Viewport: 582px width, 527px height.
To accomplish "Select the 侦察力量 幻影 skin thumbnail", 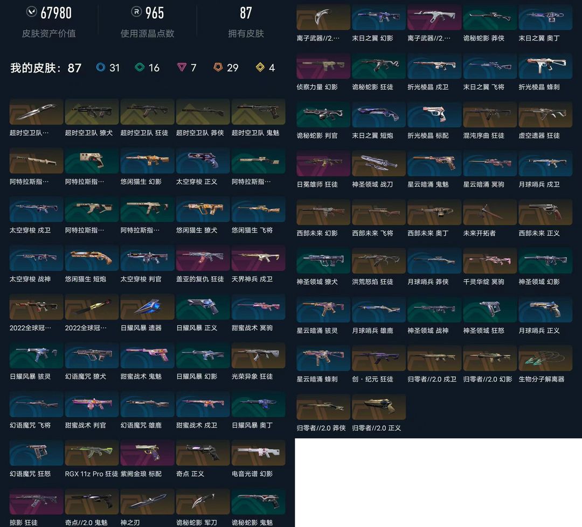I will [323, 66].
